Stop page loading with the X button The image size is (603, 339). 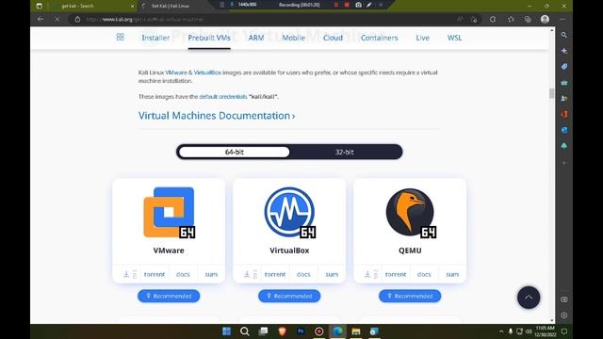[x=57, y=19]
